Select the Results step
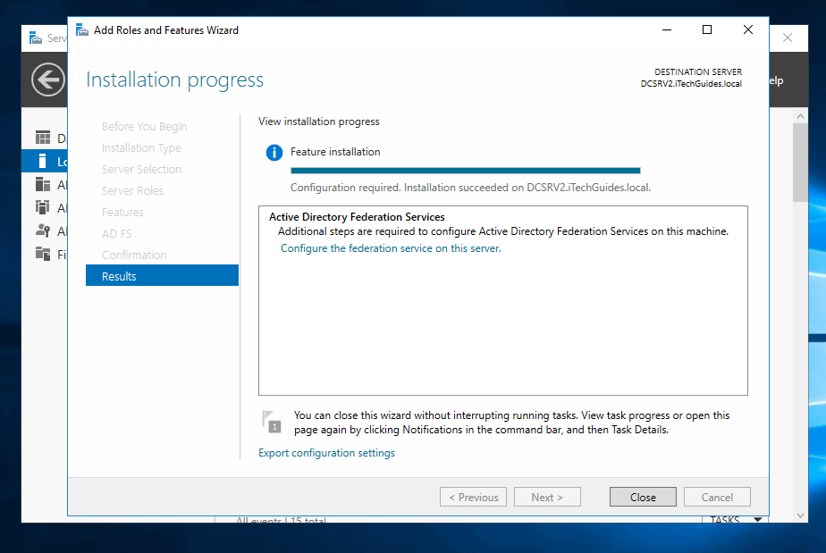The height and width of the screenshot is (553, 826). click(x=163, y=275)
